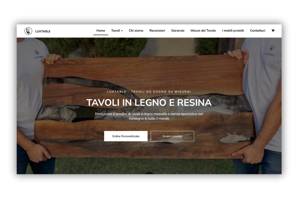Navigate to Garanzie
This screenshot has width=301, height=200.
tap(178, 30)
